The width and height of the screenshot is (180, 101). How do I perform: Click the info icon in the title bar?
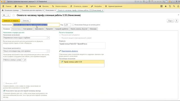169,2
